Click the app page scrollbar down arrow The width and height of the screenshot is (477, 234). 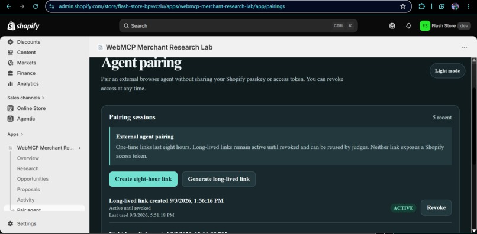click(x=474, y=230)
